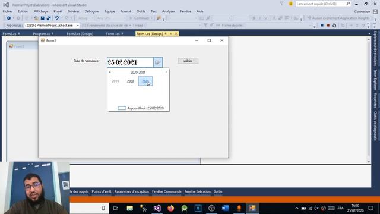Open the date picker calendar dropdown button

(158, 62)
